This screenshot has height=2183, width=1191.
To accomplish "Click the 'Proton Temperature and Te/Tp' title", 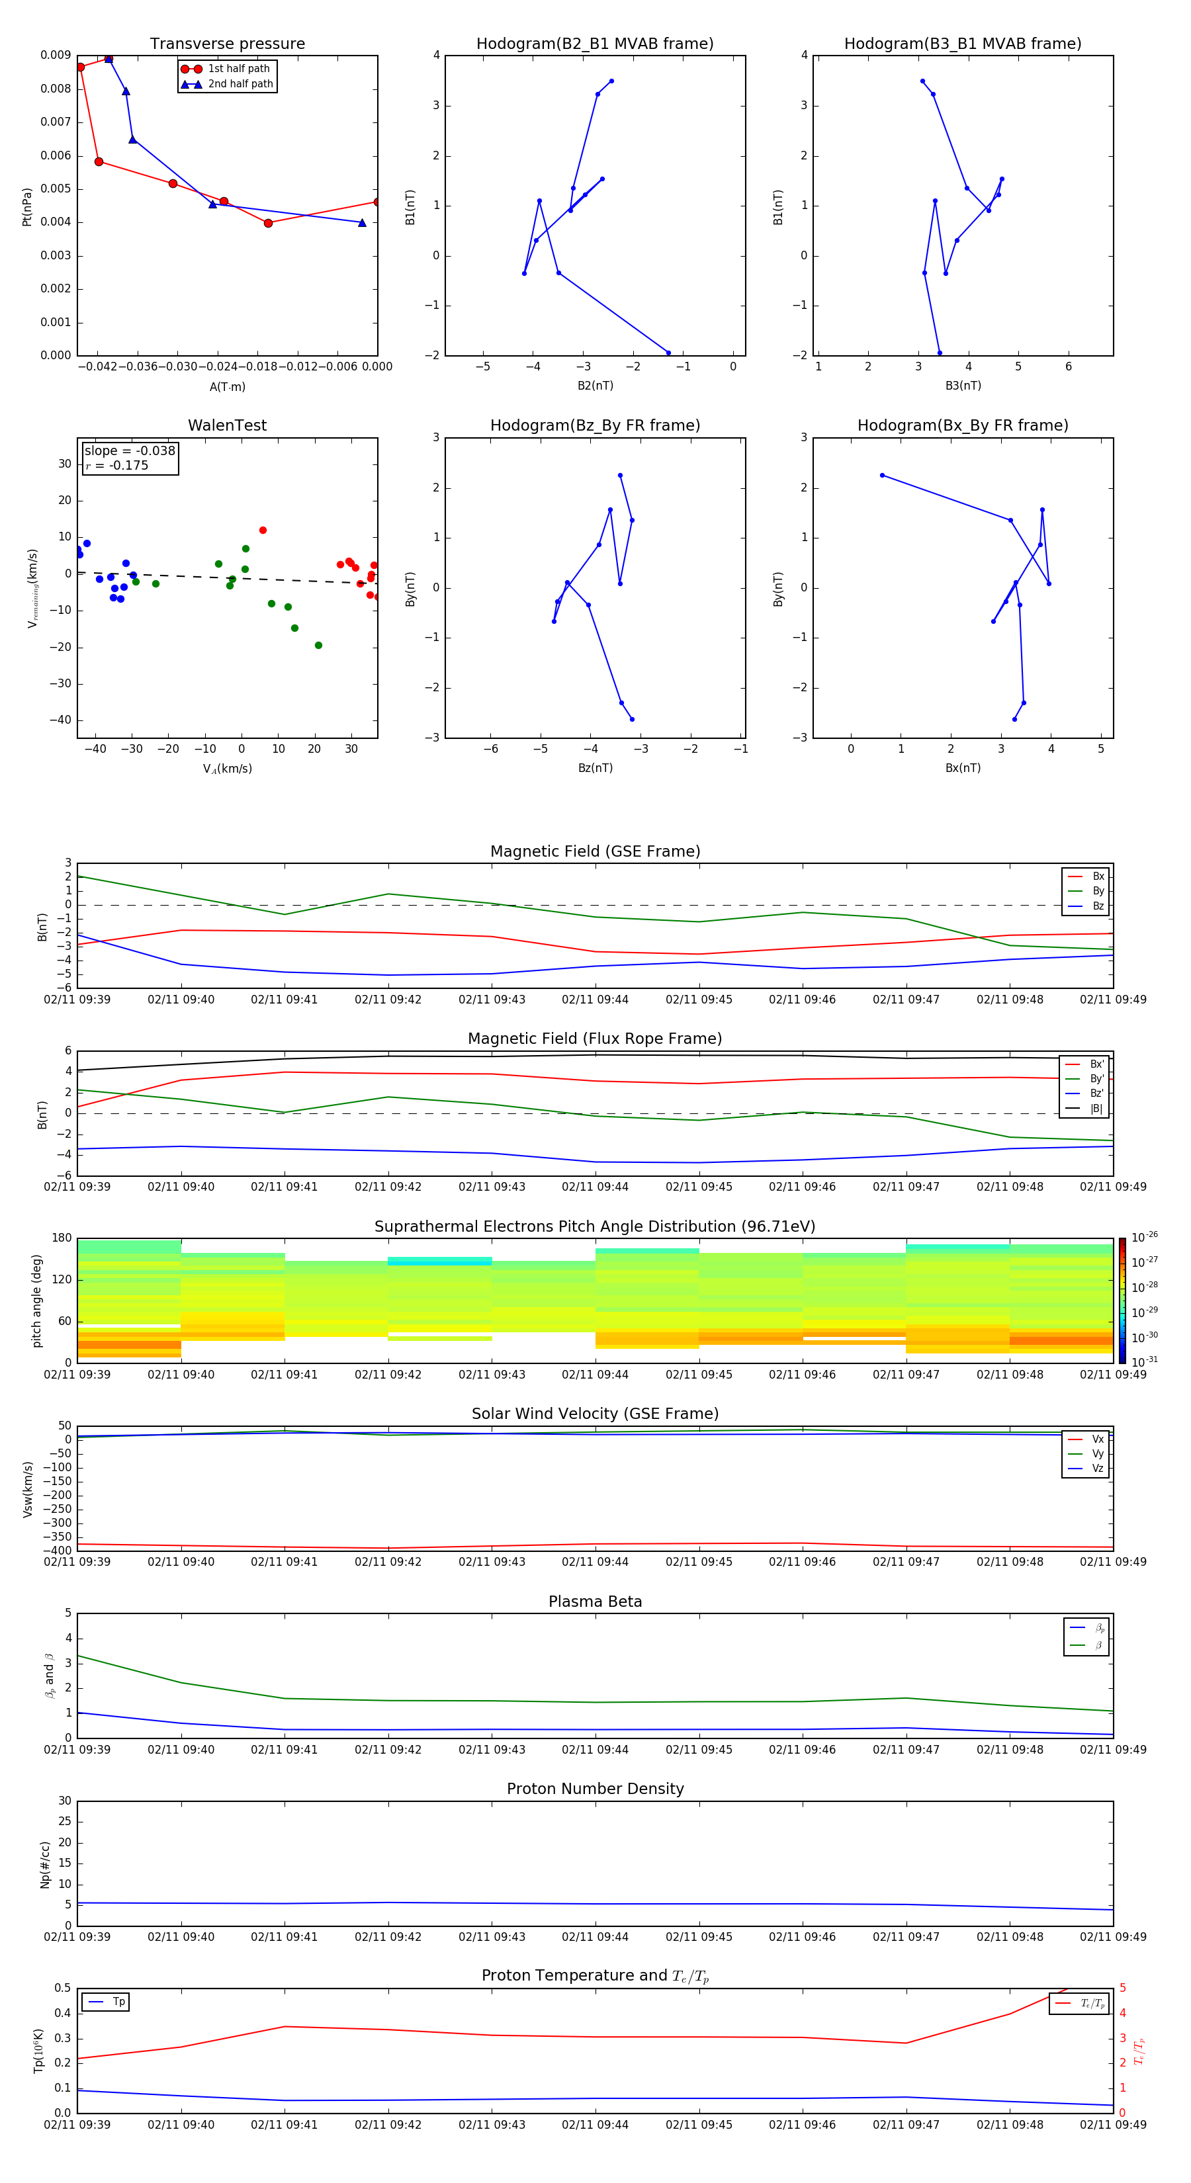I will 595,1977.
